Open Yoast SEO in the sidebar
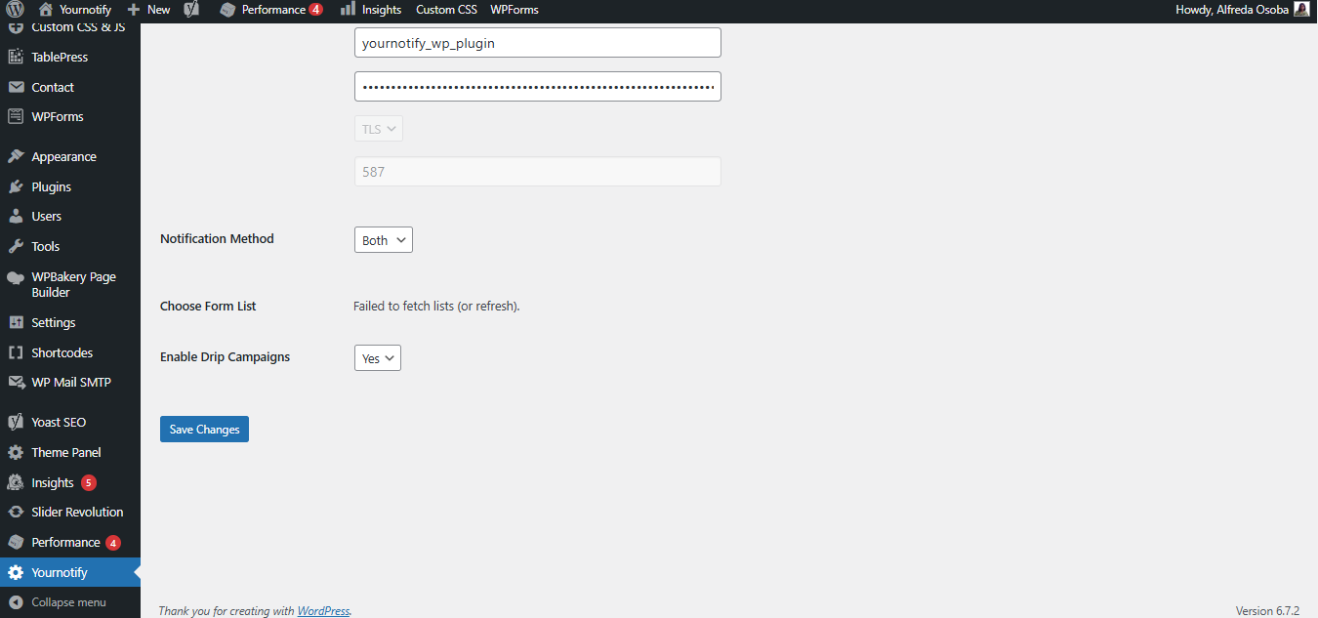 pos(59,422)
